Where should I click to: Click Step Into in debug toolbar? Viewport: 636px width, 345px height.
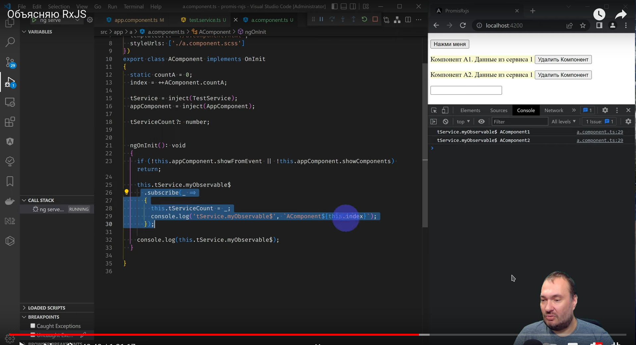pyautogui.click(x=343, y=20)
